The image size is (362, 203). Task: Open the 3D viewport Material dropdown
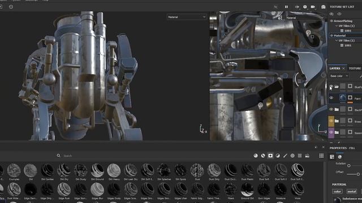[x=186, y=17]
